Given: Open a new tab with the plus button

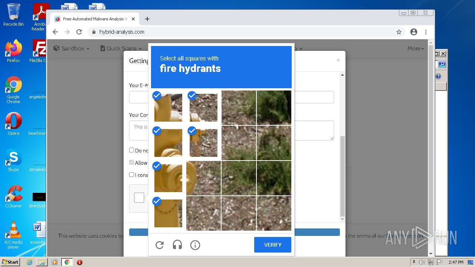Looking at the screenshot, I should pos(147,19).
